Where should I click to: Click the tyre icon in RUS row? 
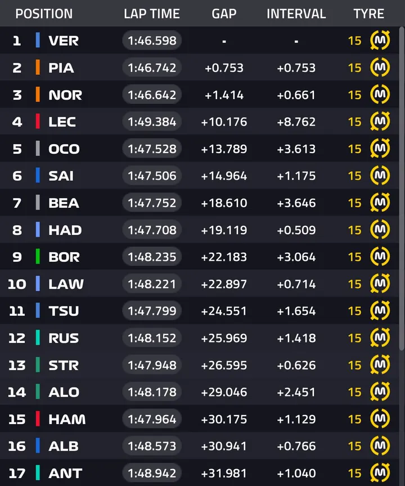pos(380,338)
